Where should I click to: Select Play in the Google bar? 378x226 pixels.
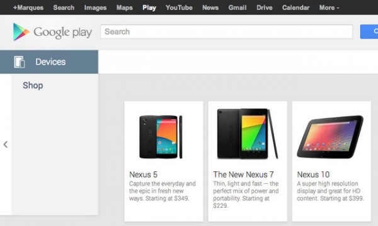149,8
